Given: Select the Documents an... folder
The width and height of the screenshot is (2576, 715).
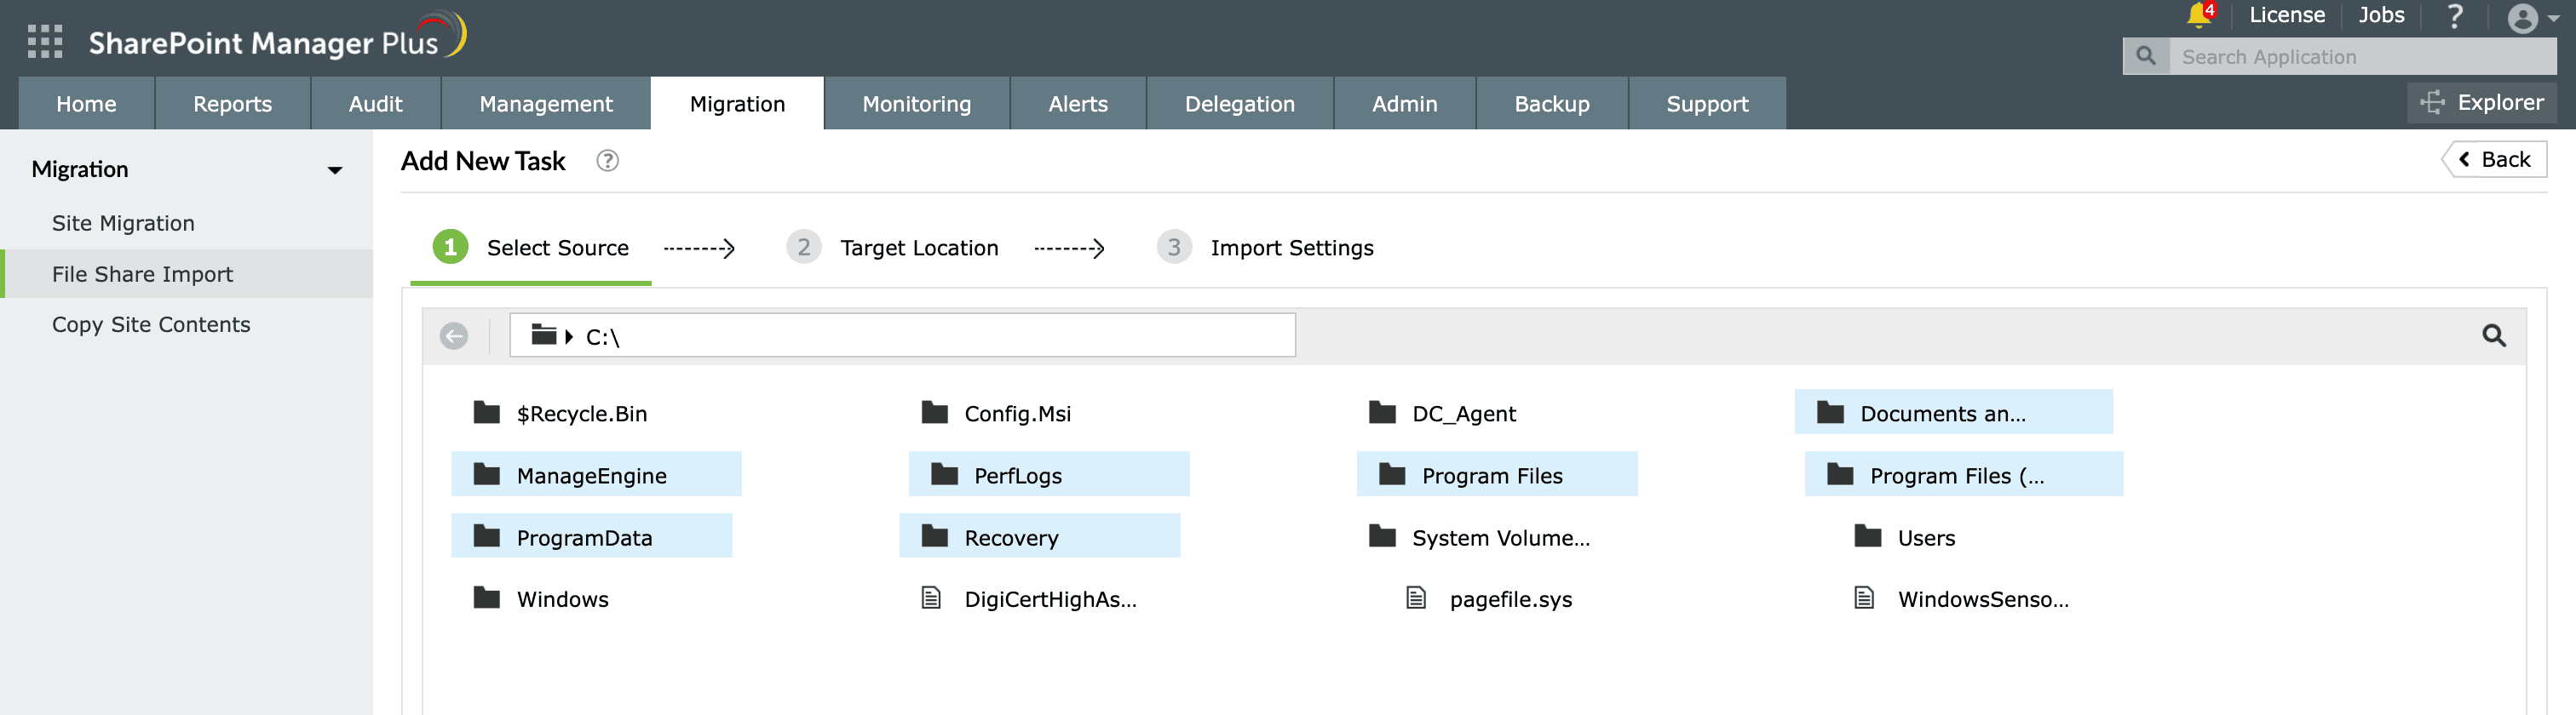Looking at the screenshot, I should click(1953, 413).
